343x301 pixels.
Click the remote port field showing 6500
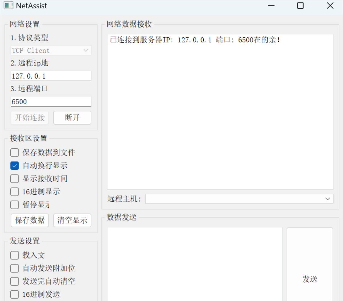coord(51,102)
